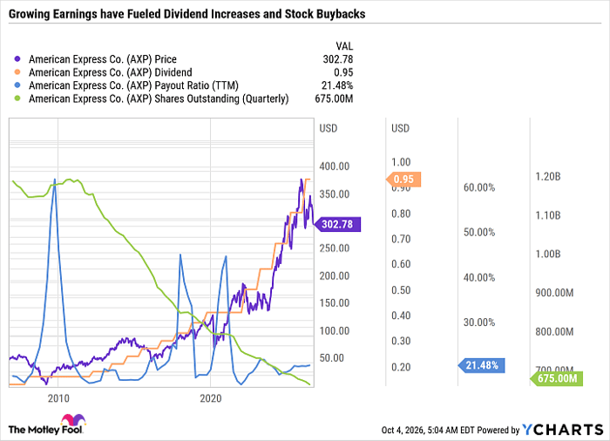Click the 0.95 value in the legend table
610x441 pixels.
(x=343, y=72)
